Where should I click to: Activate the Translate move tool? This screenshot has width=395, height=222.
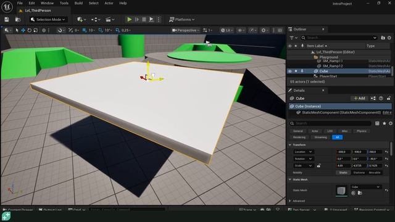pyautogui.click(x=23, y=30)
